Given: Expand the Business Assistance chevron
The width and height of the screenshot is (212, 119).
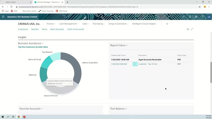Looking at the screenshot, I should tap(42, 43).
